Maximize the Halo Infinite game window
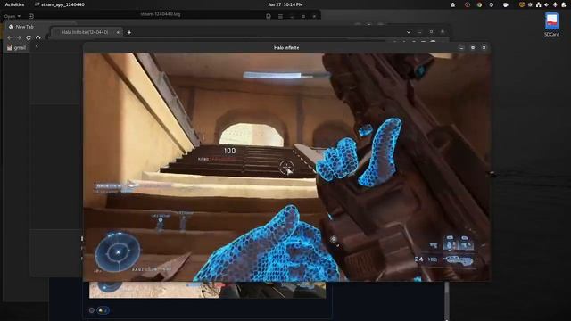 (473, 47)
